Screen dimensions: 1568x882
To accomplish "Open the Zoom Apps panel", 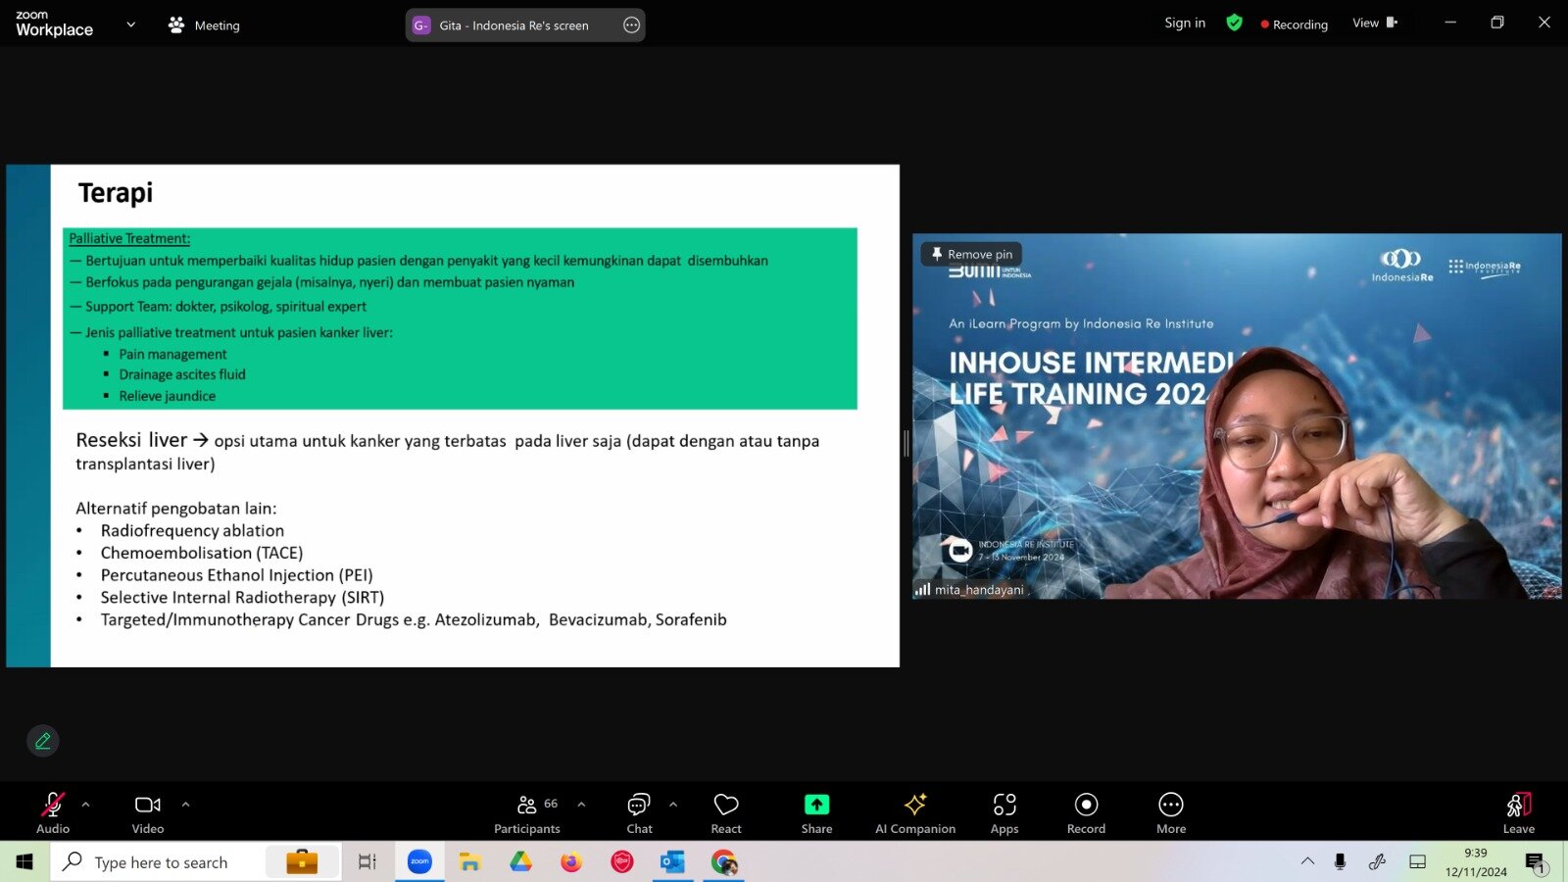I will tap(1004, 812).
